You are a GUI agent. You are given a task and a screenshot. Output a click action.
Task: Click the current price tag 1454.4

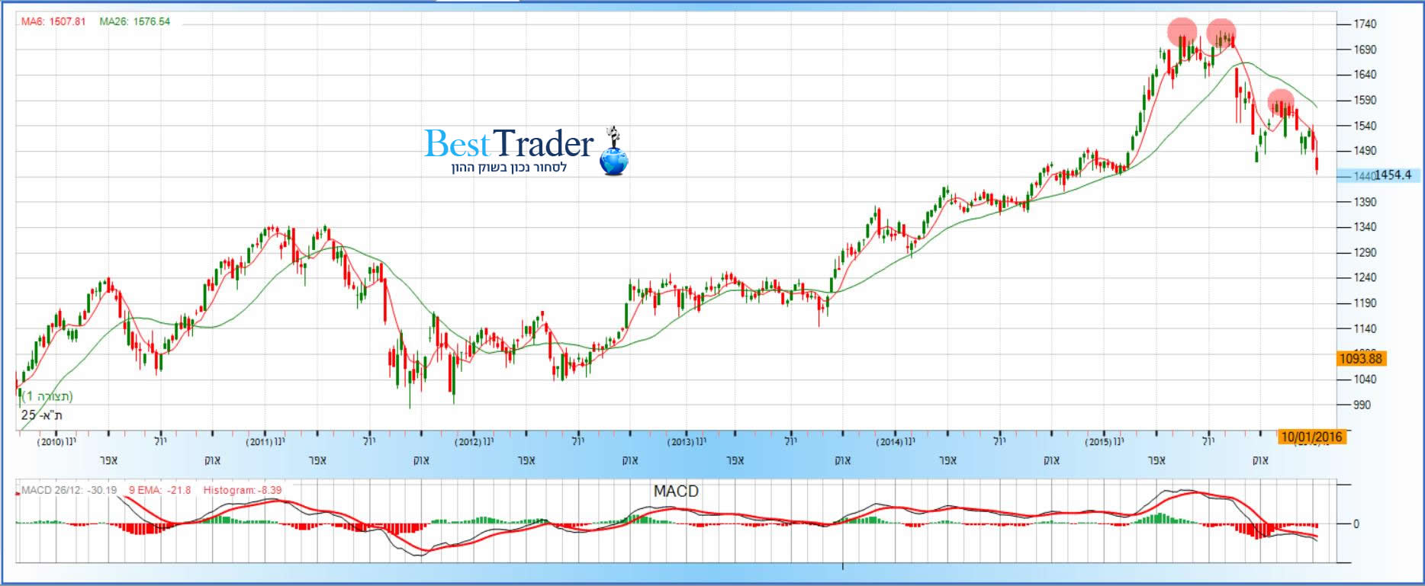click(1392, 175)
